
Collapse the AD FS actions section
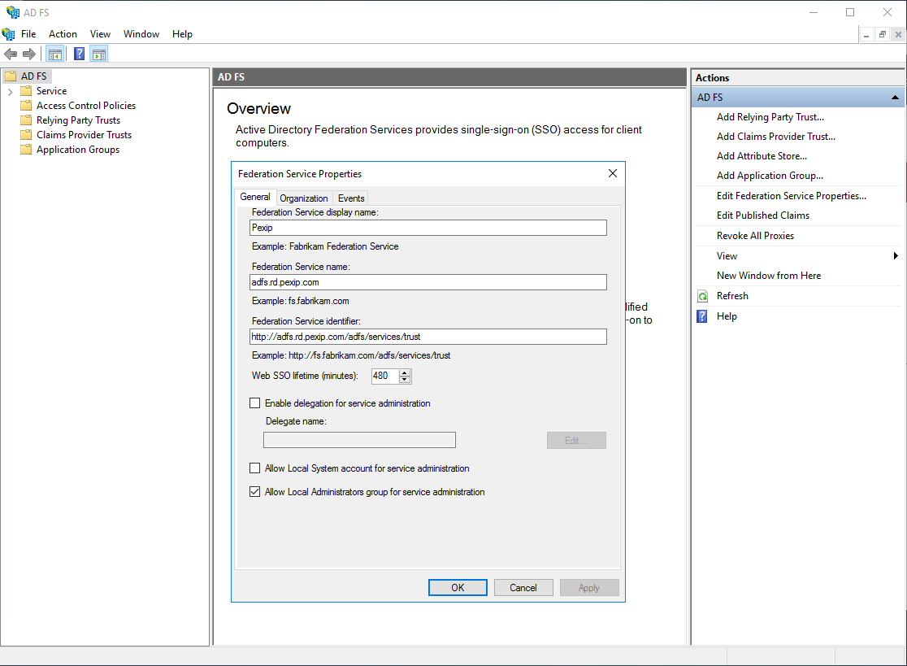pyautogui.click(x=895, y=98)
